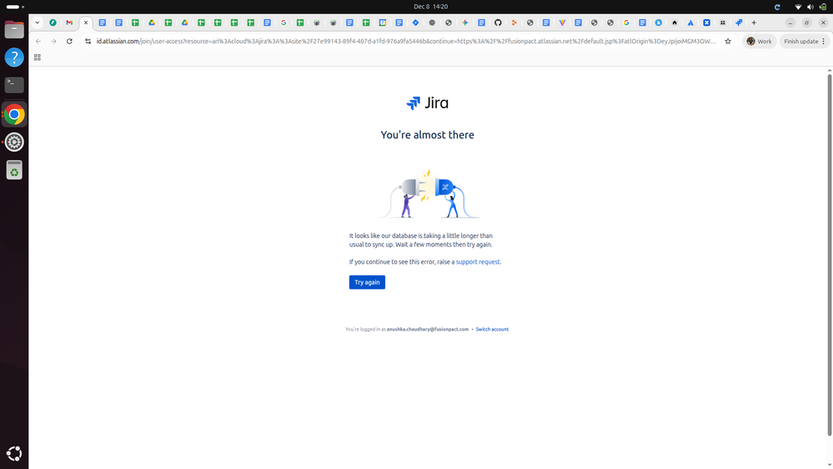Switch to the Google Calendar tab
The height and width of the screenshot is (469, 833).
[x=383, y=23]
